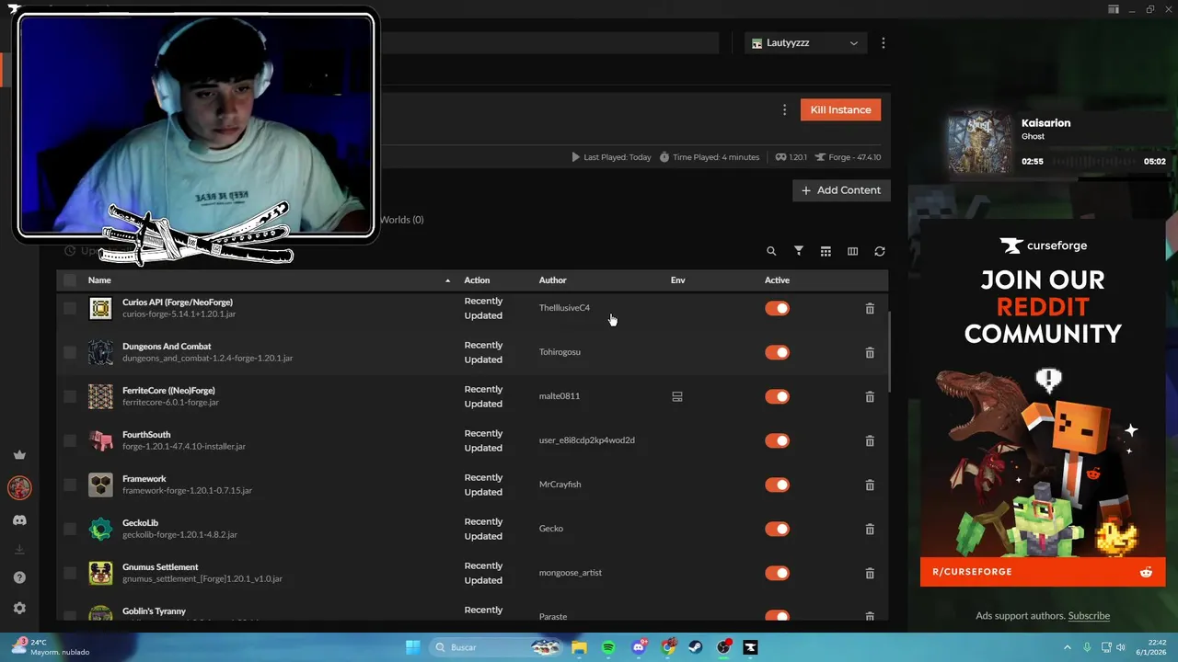Sort mods by the Action column
The width and height of the screenshot is (1178, 662).
pyautogui.click(x=477, y=280)
